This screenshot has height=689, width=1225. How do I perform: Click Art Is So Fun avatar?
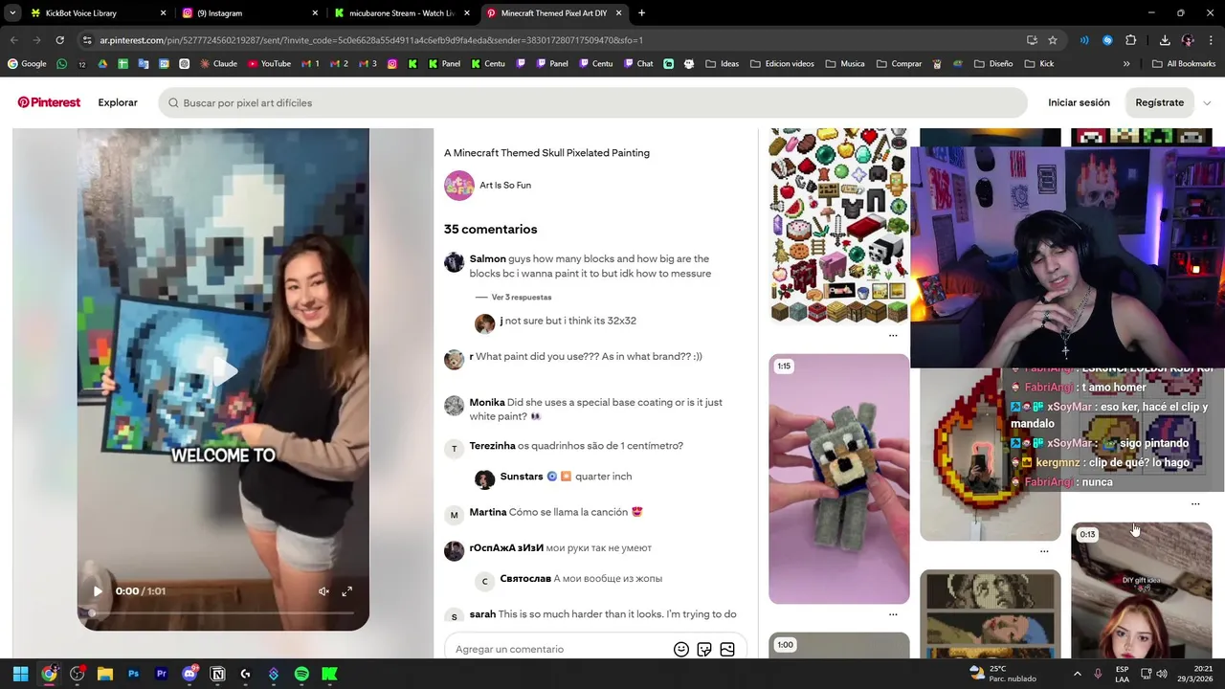[x=459, y=186]
